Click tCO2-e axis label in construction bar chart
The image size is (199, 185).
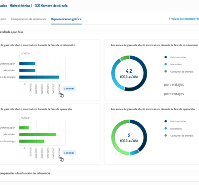(x=26, y=53)
